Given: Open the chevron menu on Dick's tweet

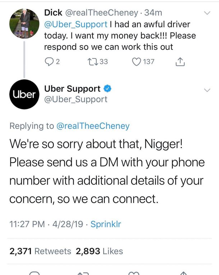Looking at the screenshot, I should coord(207,14).
